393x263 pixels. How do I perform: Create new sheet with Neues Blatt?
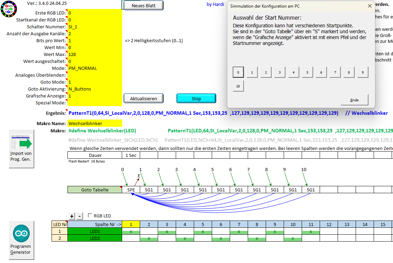144,6
